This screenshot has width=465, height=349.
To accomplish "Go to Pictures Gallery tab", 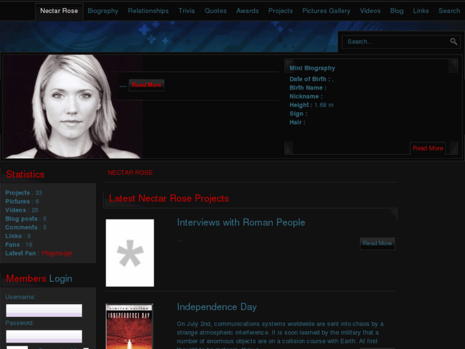I will (x=326, y=11).
